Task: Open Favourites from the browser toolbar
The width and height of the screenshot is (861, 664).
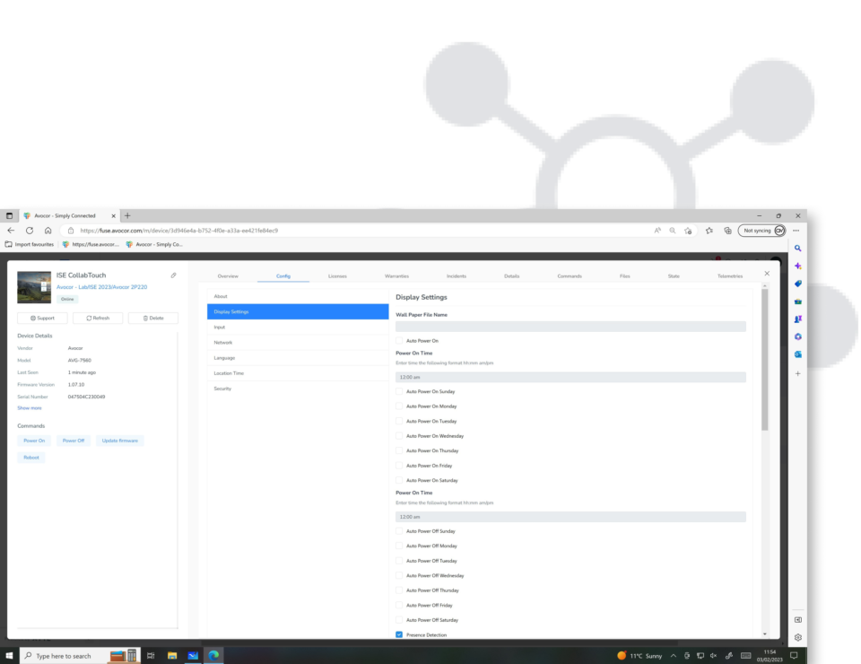Action: pyautogui.click(x=708, y=231)
